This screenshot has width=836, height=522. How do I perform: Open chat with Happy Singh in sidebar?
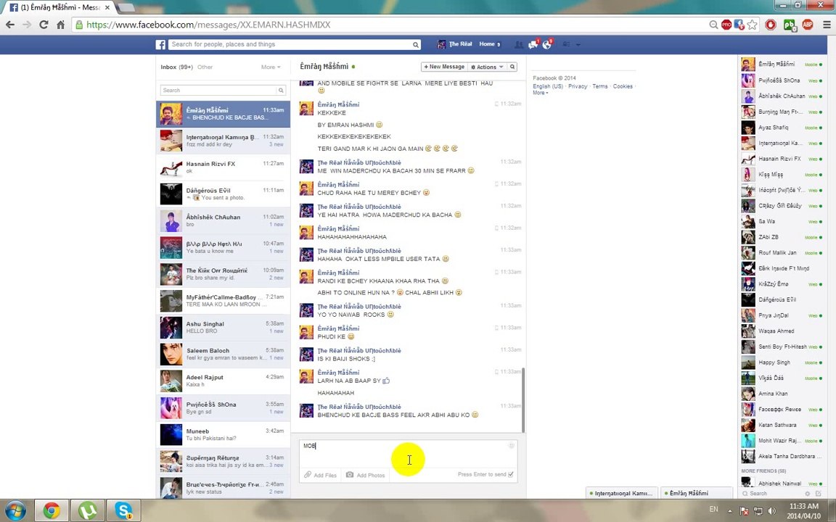pos(782,362)
